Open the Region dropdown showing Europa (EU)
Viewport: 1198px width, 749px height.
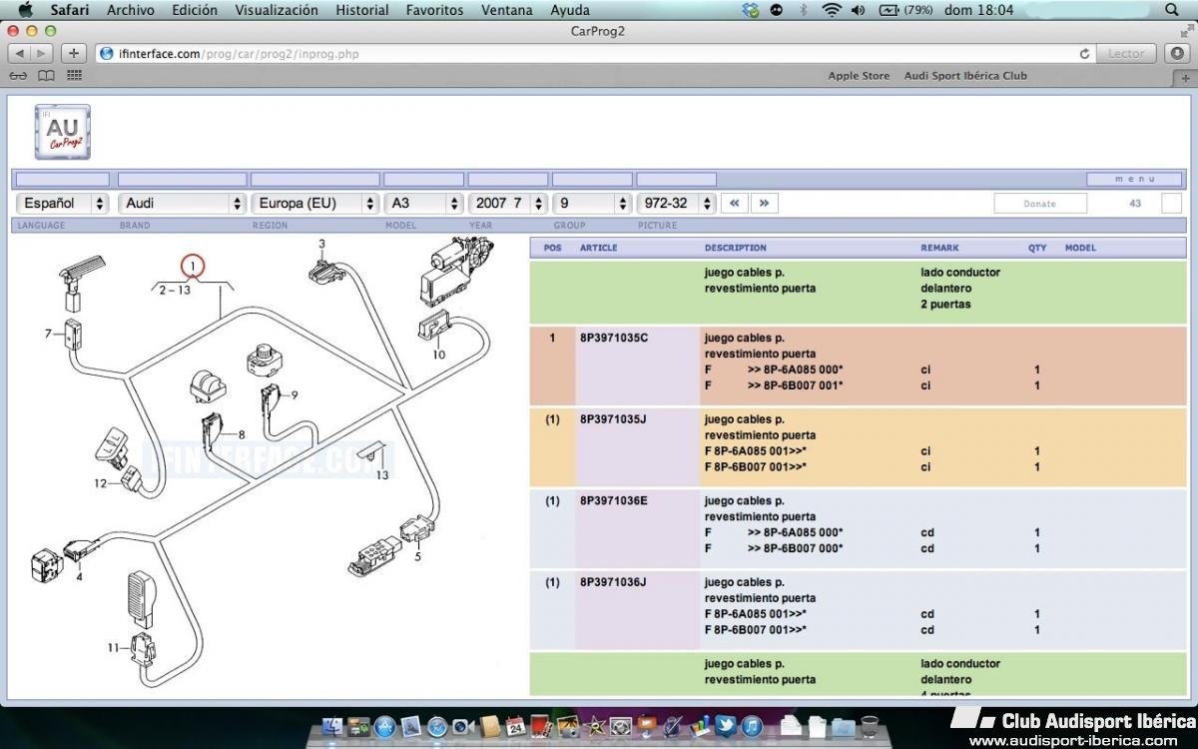(312, 203)
